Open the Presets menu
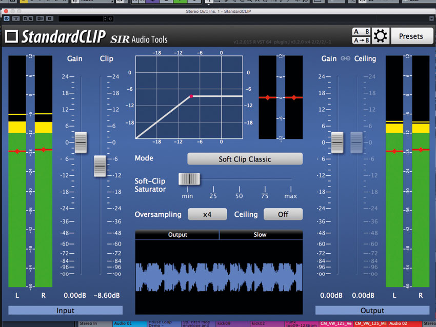The width and height of the screenshot is (436, 327). pyautogui.click(x=411, y=36)
